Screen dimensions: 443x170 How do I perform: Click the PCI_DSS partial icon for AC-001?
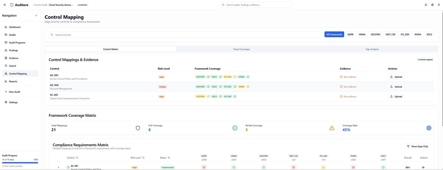click(x=323, y=168)
